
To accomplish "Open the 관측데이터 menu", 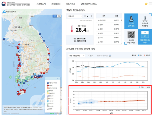I will (56, 4).
